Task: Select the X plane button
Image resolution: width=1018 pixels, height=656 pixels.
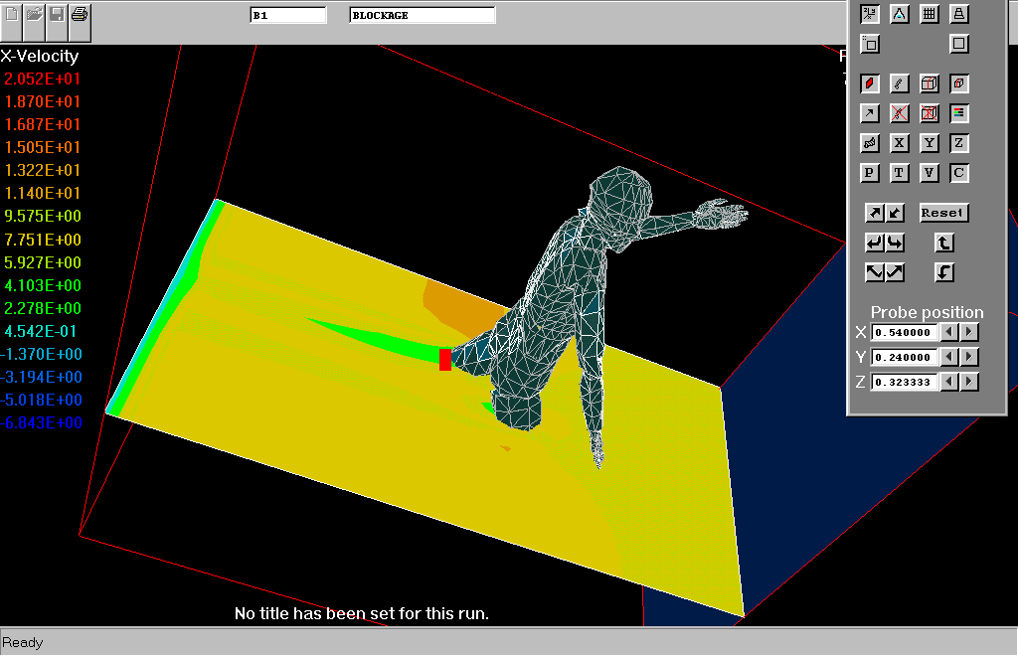Action: click(900, 143)
